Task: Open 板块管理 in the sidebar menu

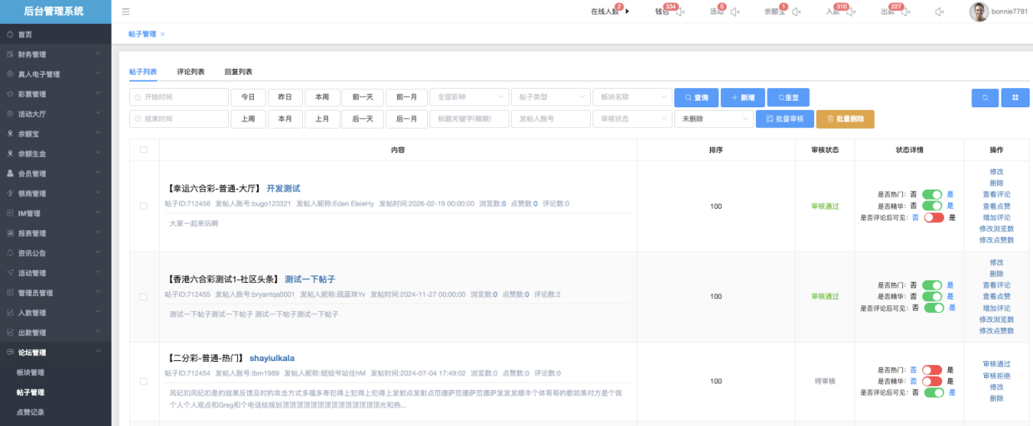Action: click(31, 372)
